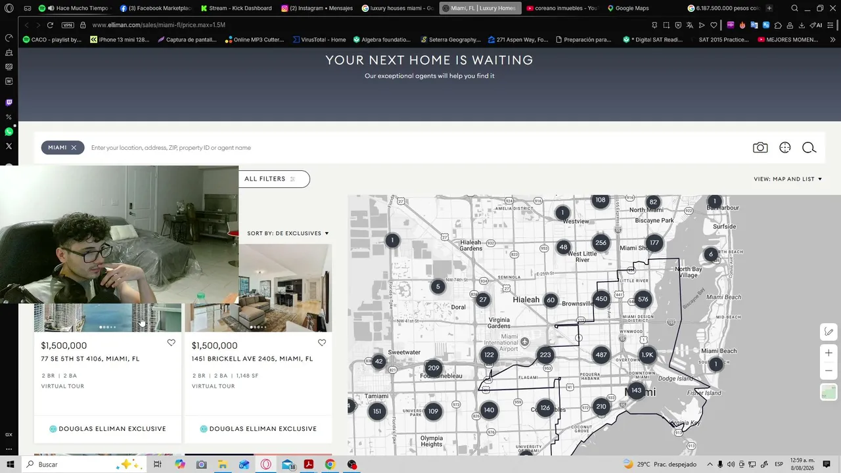Go back to the previous page
The image size is (841, 473).
point(26,25)
